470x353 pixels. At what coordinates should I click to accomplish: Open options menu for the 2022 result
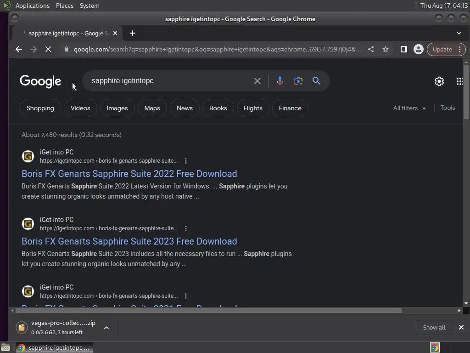coord(186,161)
